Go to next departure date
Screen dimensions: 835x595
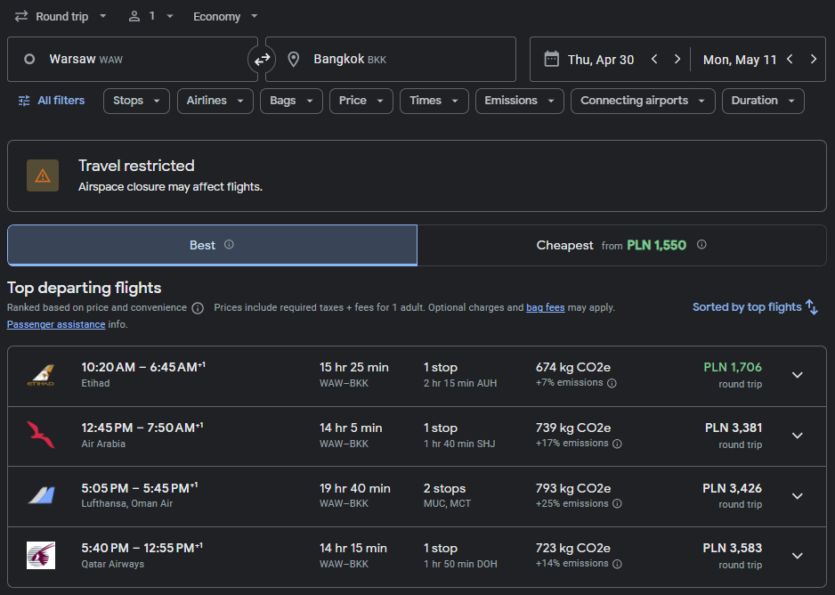[677, 59]
